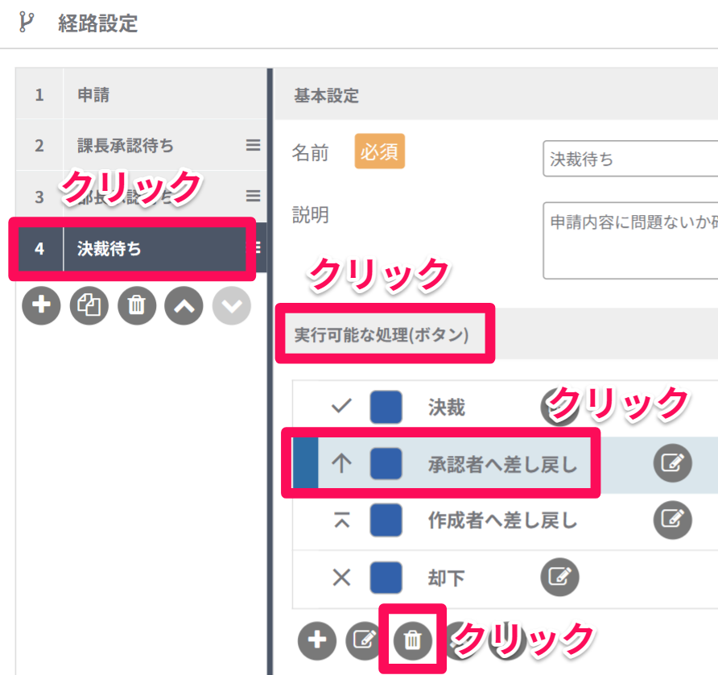Viewport: 718px width, 675px height.
Task: Click the 説明 description text area
Action: 630,241
